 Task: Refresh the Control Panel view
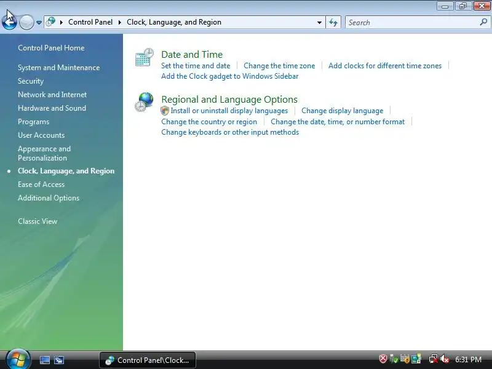pyautogui.click(x=333, y=23)
